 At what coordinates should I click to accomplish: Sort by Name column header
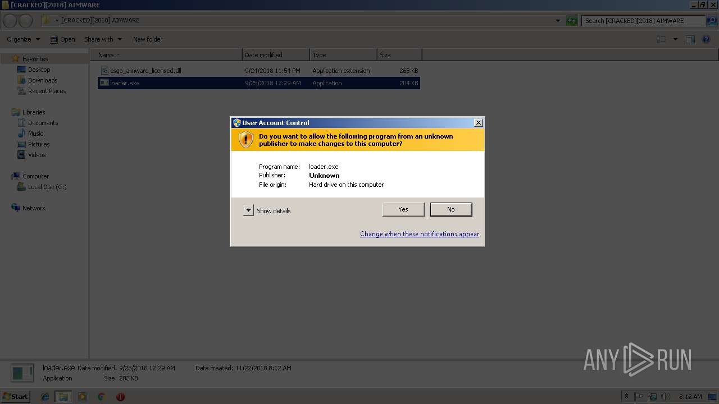click(166, 55)
